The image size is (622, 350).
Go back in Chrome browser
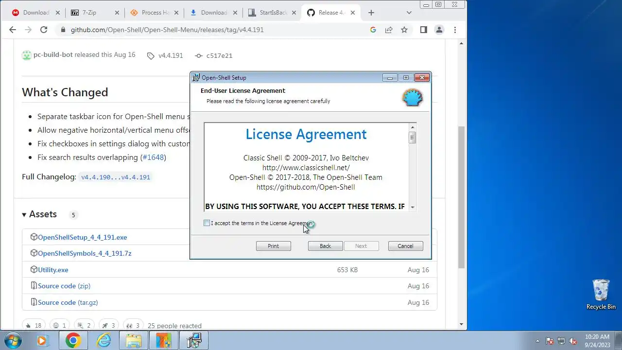point(13,30)
